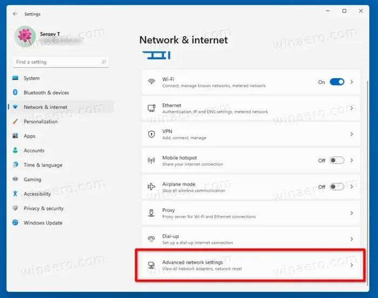Click the Advanced network settings computer icon
Image resolution: width=378 pixels, height=298 pixels.
coord(151,265)
